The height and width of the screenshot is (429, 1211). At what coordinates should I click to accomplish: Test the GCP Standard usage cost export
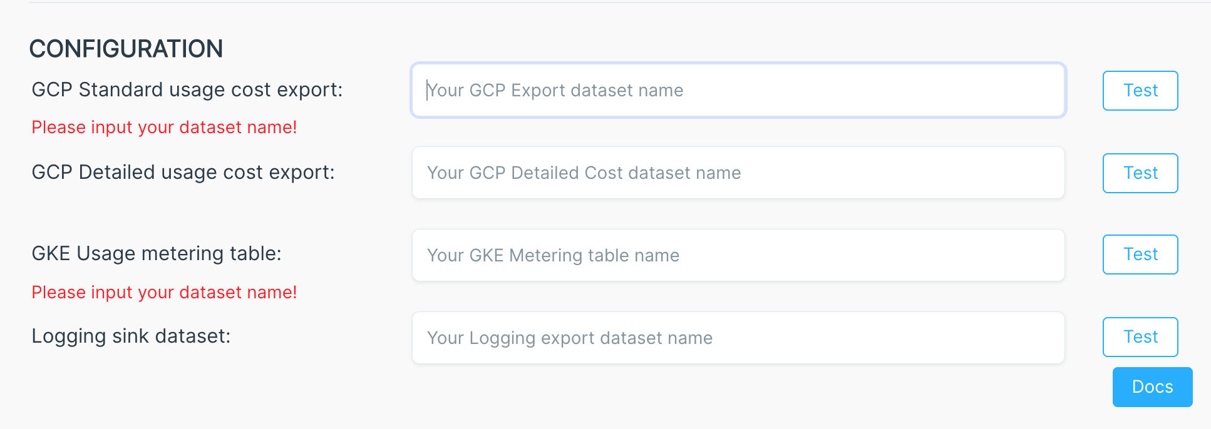coord(1140,91)
